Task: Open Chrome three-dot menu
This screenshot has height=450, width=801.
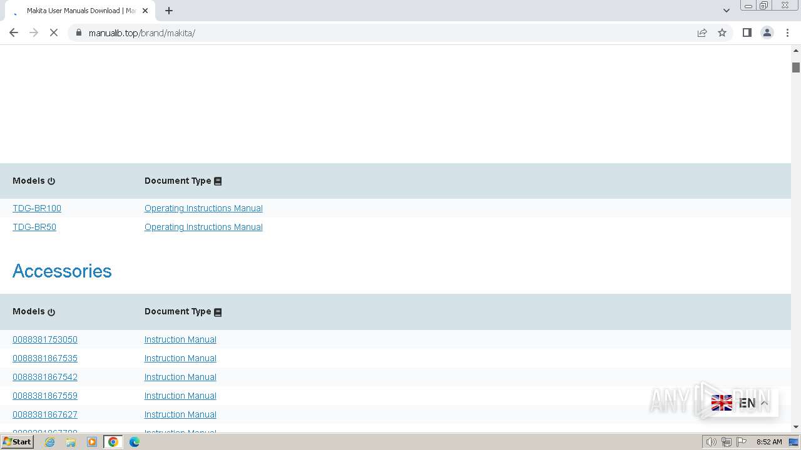Action: click(x=787, y=32)
